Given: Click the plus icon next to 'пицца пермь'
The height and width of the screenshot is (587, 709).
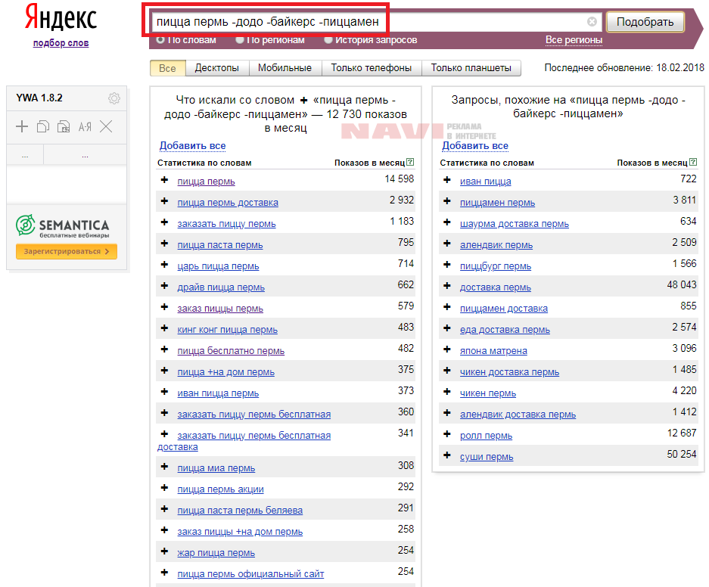Looking at the screenshot, I should pyautogui.click(x=165, y=180).
